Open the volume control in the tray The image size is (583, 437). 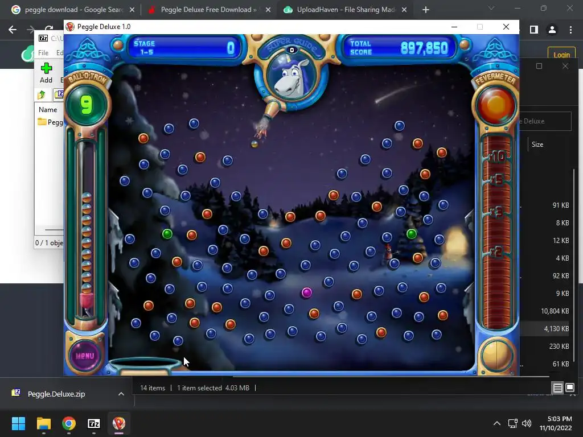point(527,423)
